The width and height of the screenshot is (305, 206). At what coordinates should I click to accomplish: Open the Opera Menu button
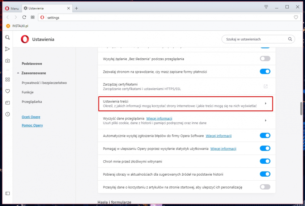click(x=12, y=8)
